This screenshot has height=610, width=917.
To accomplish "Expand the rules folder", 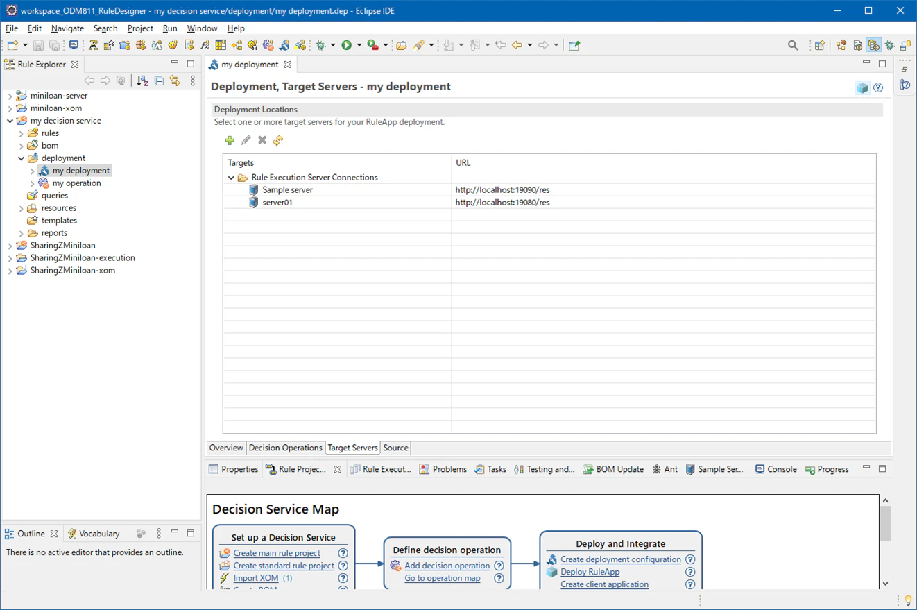I will click(21, 133).
